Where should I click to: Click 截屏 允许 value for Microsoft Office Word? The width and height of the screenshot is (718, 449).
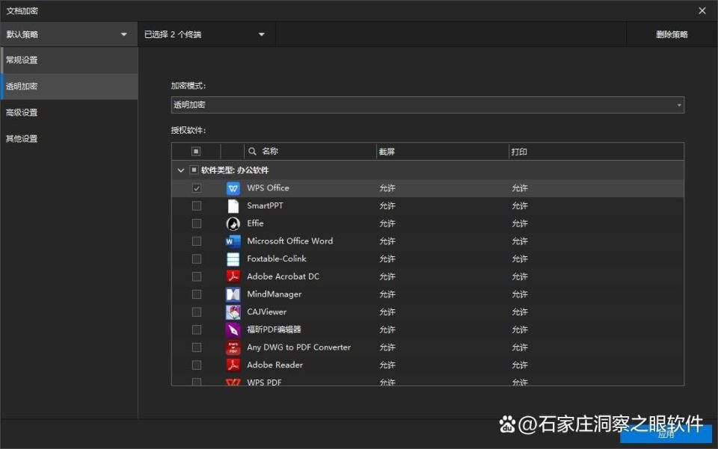point(387,241)
